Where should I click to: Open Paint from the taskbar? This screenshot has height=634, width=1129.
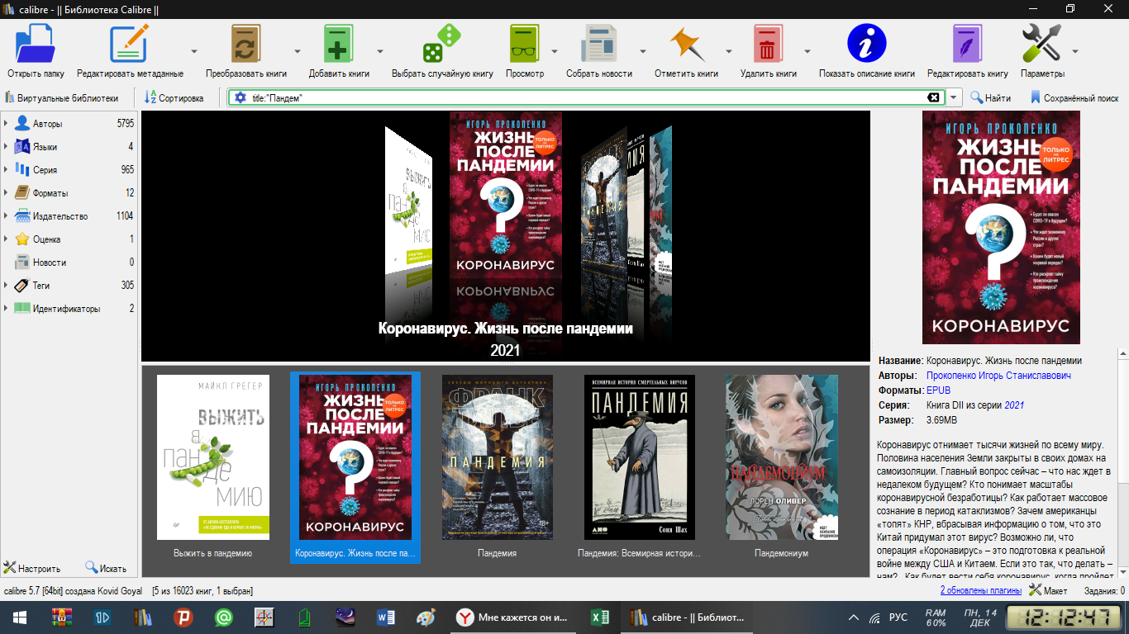click(x=425, y=617)
